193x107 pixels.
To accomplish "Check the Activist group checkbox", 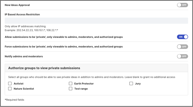I will pyautogui.click(x=10, y=83).
